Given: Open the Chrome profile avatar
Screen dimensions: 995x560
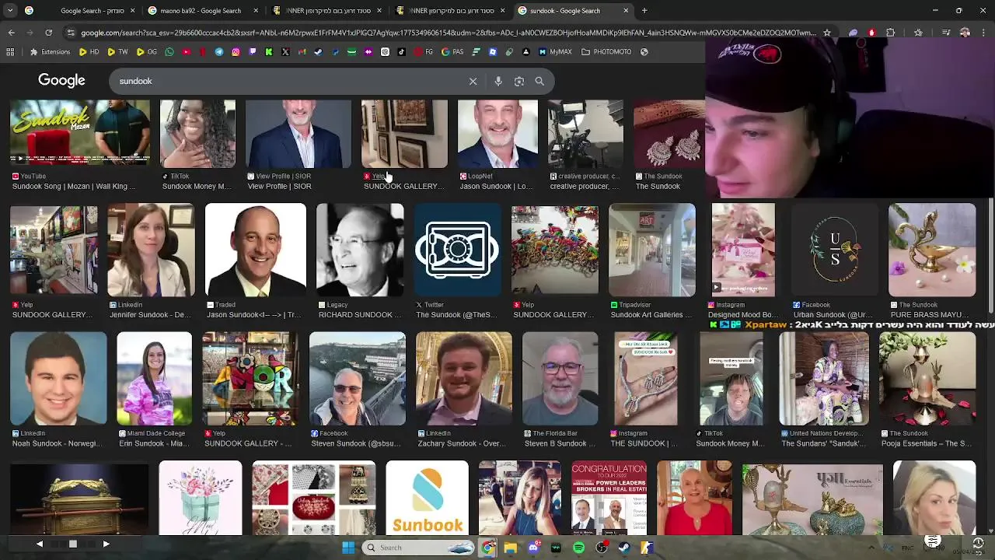Looking at the screenshot, I should click(965, 33).
